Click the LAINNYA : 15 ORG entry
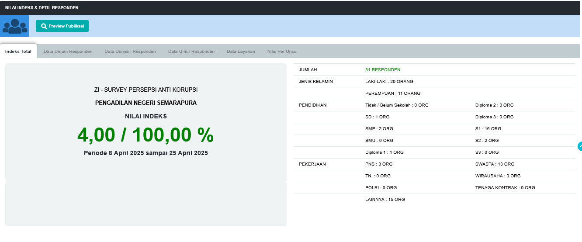Screen dimensions: 582x242 point(385,200)
